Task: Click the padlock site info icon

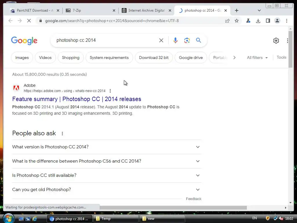Action: (40, 21)
